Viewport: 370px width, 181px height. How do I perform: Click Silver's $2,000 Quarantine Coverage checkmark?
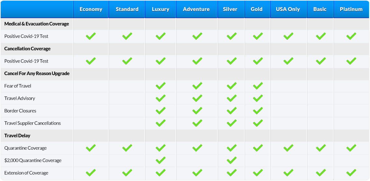point(232,160)
